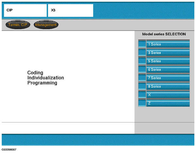Hit the square indicator beside Z
The width and height of the screenshot is (196, 153).
142,103
